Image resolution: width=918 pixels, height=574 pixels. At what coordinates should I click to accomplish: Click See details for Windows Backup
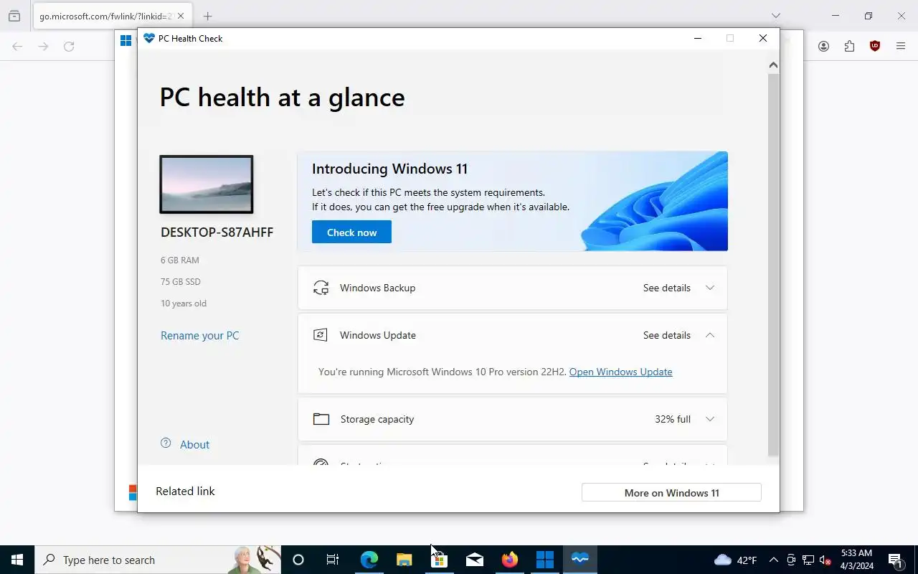(666, 288)
